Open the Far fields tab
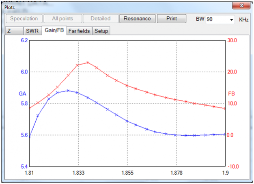This screenshot has width=254, height=184. (x=79, y=31)
